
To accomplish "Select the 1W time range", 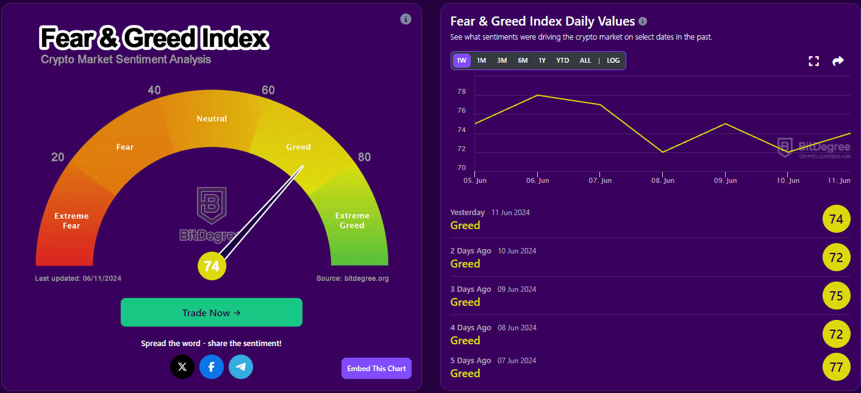I will click(462, 61).
